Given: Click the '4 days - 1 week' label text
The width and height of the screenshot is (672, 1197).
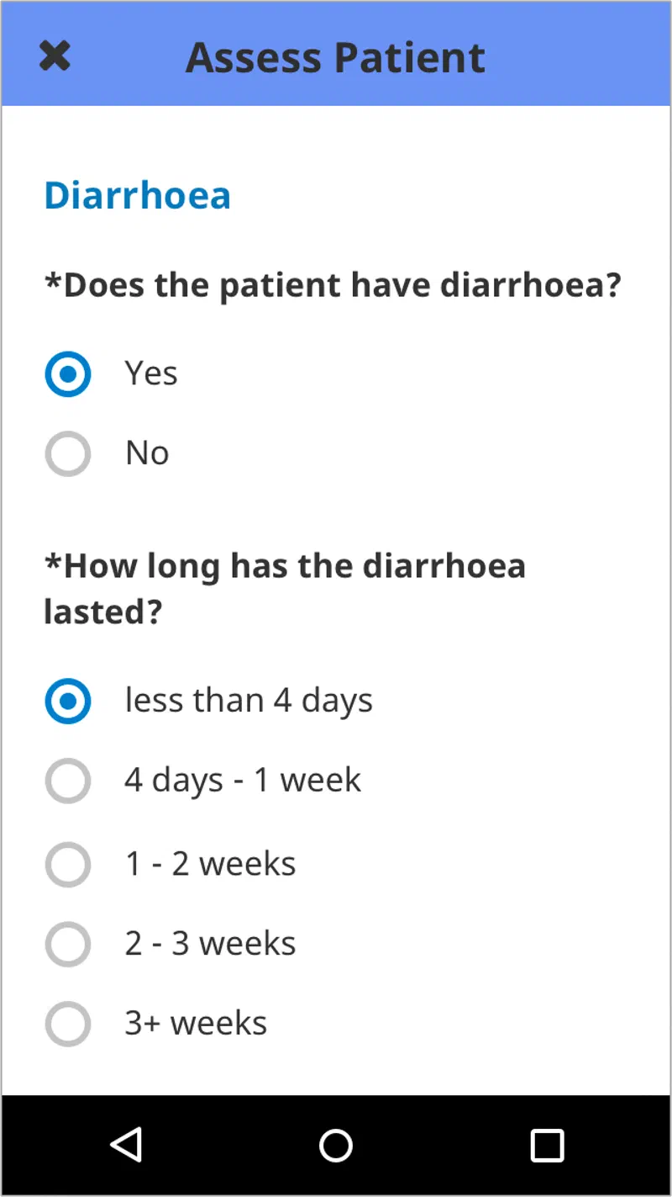Looking at the screenshot, I should pyautogui.click(x=243, y=781).
